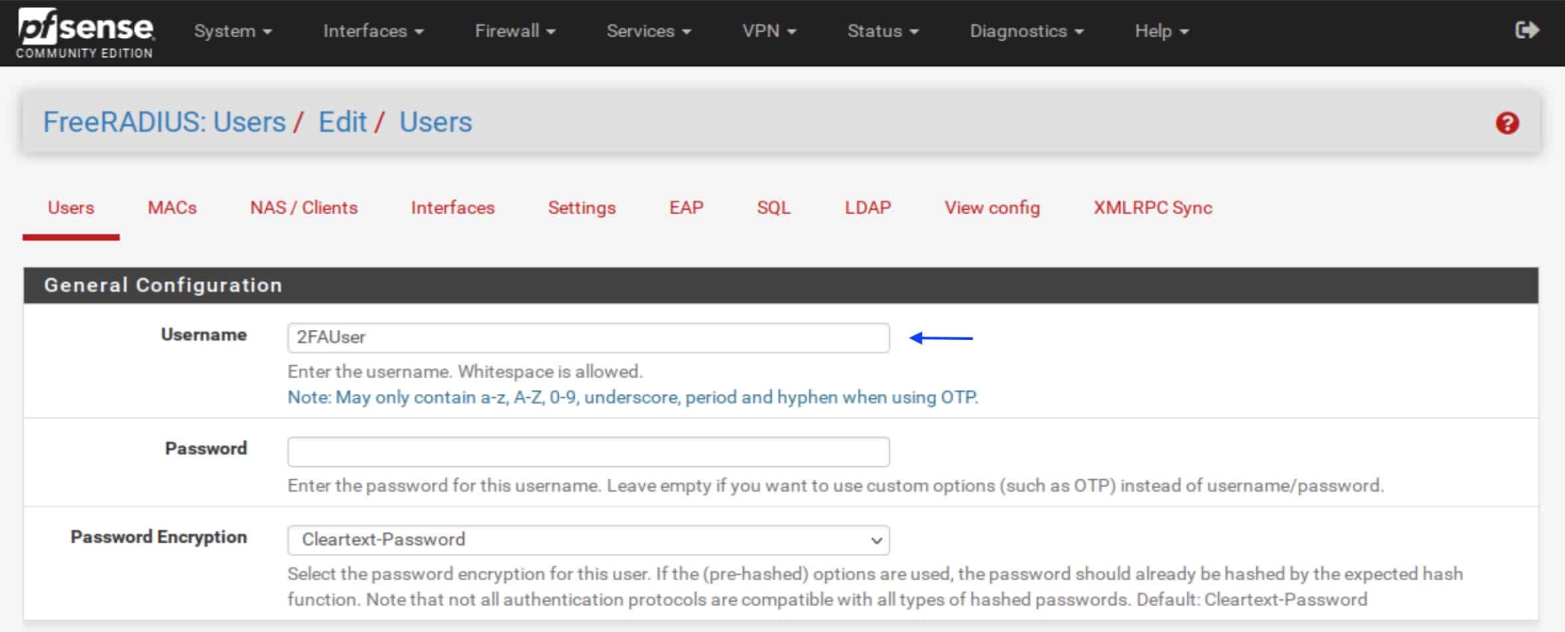Switch to the Users tab

point(71,208)
